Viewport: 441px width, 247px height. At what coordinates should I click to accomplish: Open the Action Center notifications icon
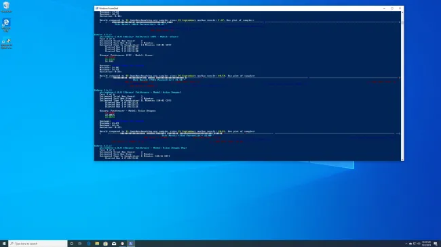436,244
